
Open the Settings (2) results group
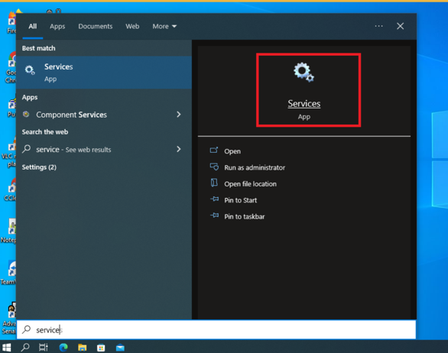coord(39,167)
